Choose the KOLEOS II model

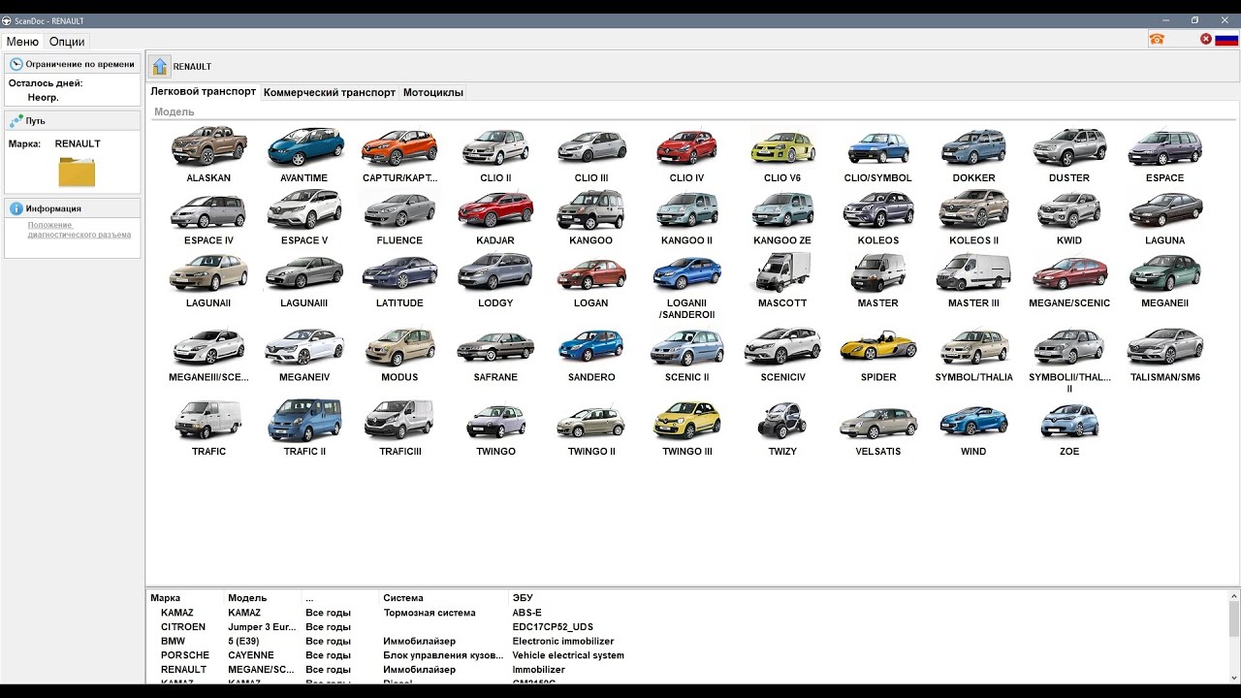click(973, 209)
